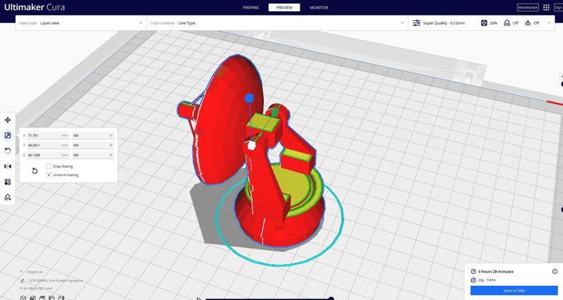The height and width of the screenshot is (300, 563).
Task: Select the model name in Object list
Action: [x=56, y=280]
